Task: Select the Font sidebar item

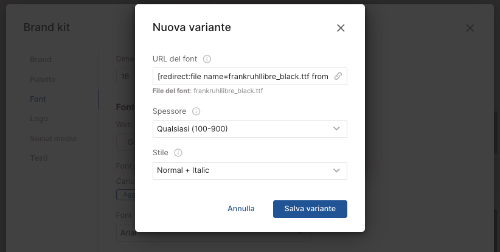Action: [x=38, y=99]
